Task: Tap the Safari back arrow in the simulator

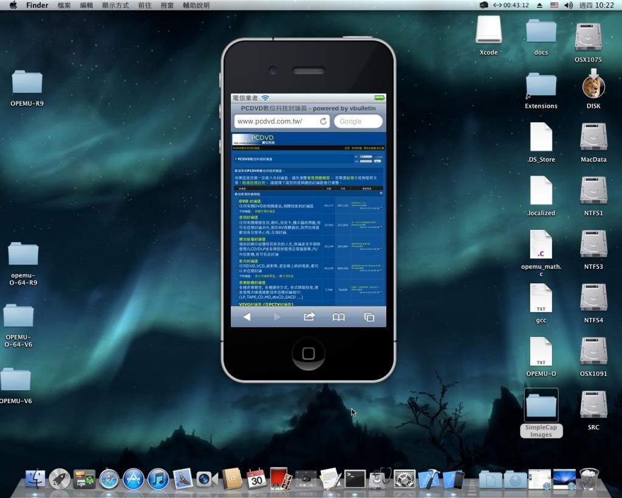Action: [247, 317]
